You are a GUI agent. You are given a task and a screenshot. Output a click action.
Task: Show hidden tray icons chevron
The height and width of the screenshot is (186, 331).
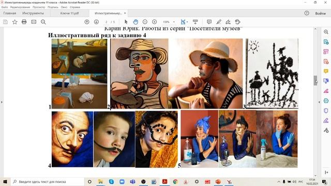(x=279, y=181)
